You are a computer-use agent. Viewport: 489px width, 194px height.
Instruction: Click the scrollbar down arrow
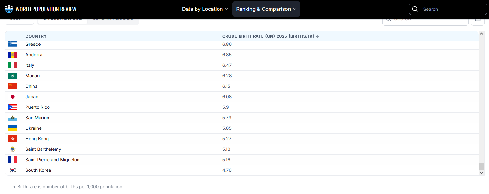(x=482, y=172)
